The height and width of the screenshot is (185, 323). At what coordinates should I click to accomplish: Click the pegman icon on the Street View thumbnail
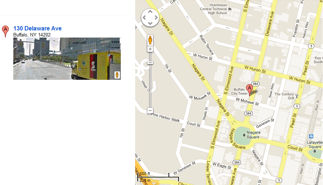[117, 75]
